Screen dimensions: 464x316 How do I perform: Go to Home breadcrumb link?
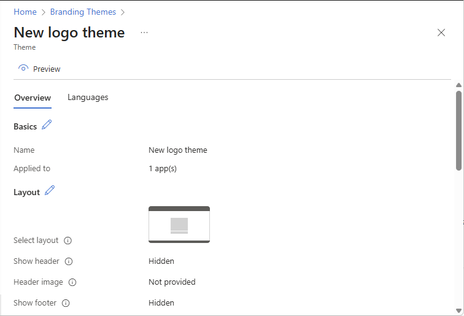[x=25, y=12]
